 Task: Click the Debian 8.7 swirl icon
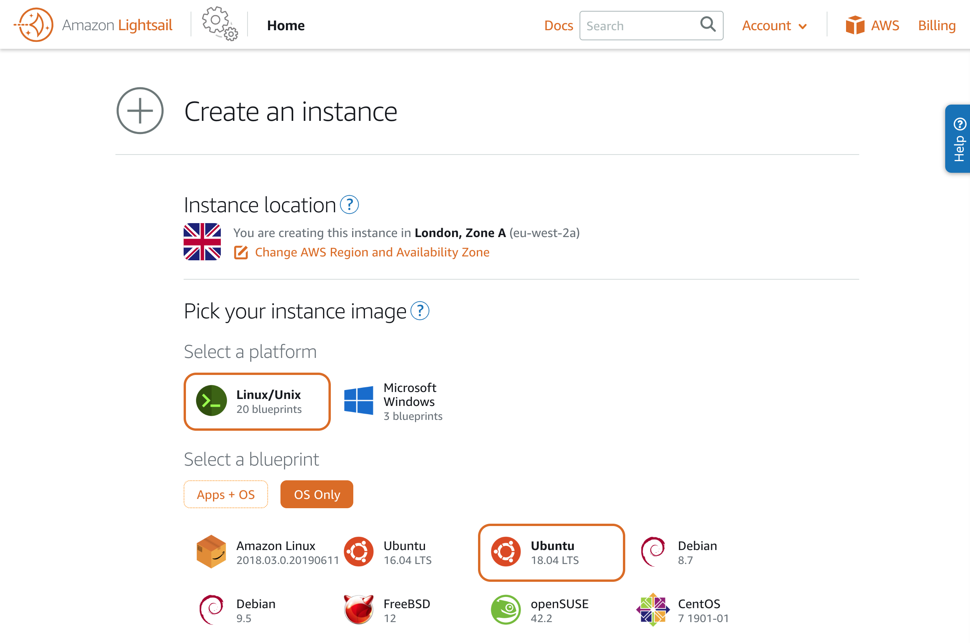pos(653,552)
